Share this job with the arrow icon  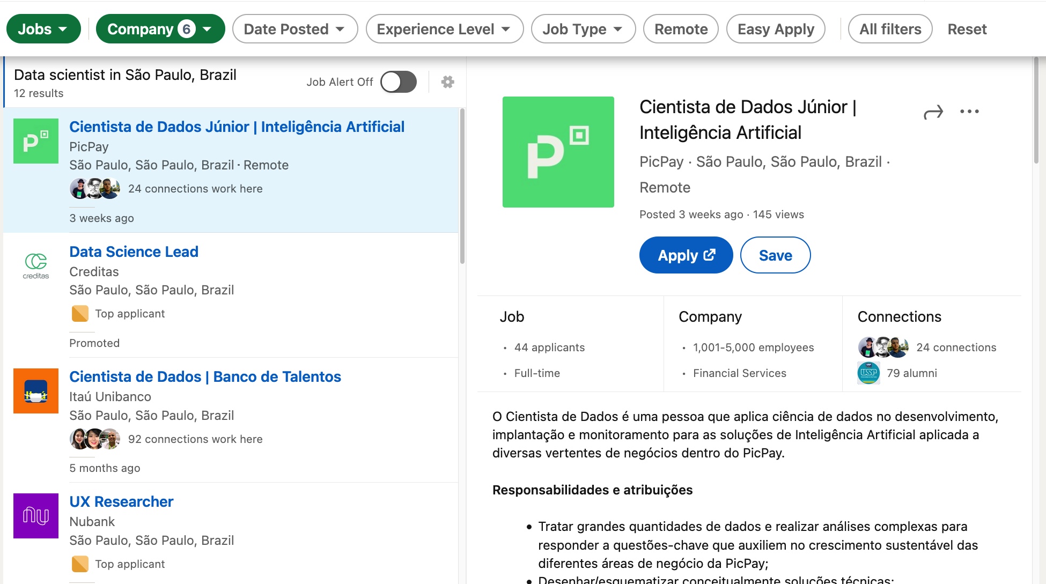pos(933,112)
